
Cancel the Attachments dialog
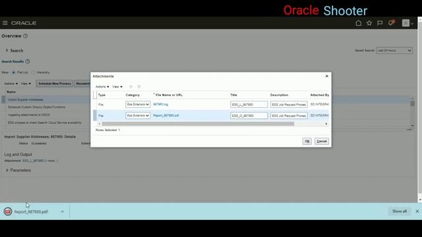click(x=322, y=141)
